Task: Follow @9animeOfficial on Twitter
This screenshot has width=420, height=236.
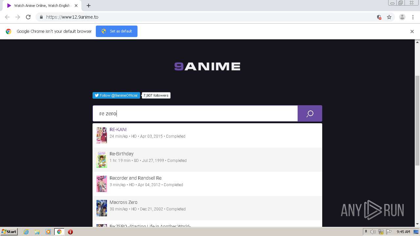Action: click(x=116, y=95)
